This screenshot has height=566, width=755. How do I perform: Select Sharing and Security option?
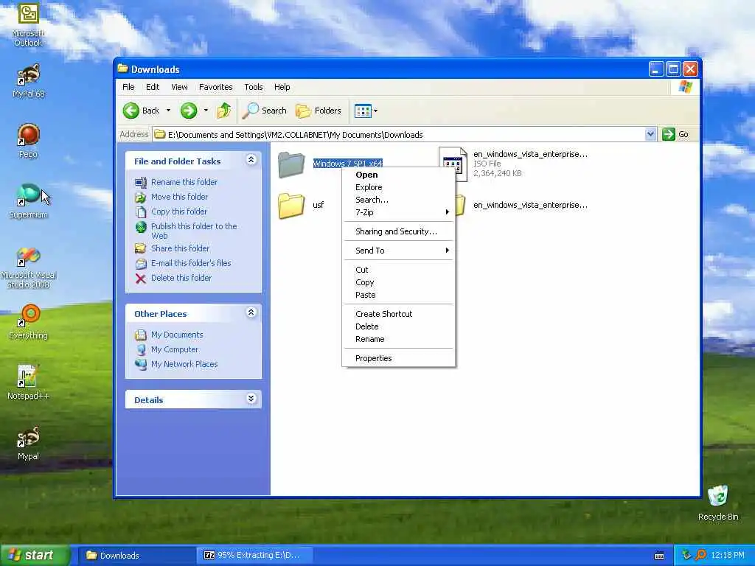click(399, 231)
